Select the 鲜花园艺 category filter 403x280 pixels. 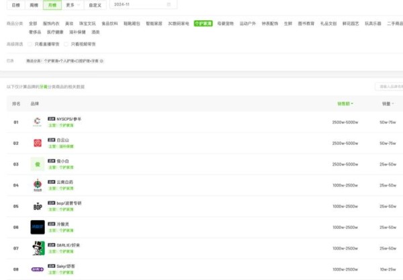pyautogui.click(x=351, y=24)
